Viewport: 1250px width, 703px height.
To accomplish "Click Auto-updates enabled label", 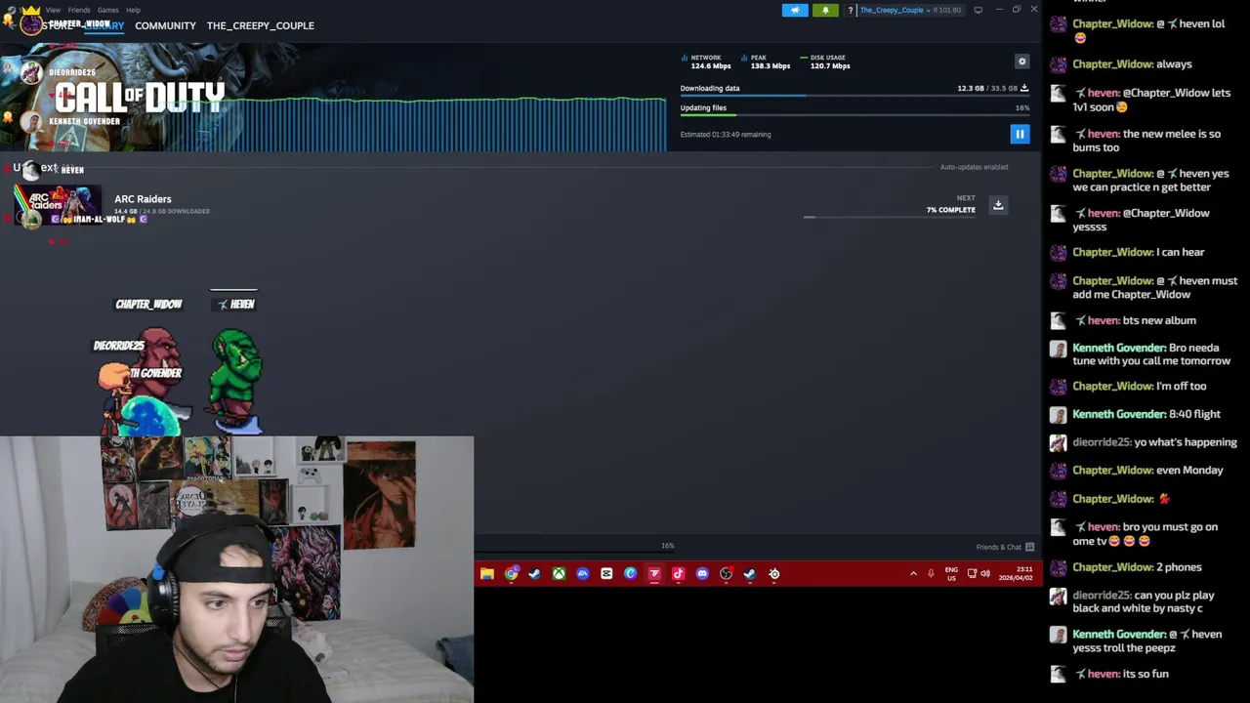I will [x=974, y=167].
